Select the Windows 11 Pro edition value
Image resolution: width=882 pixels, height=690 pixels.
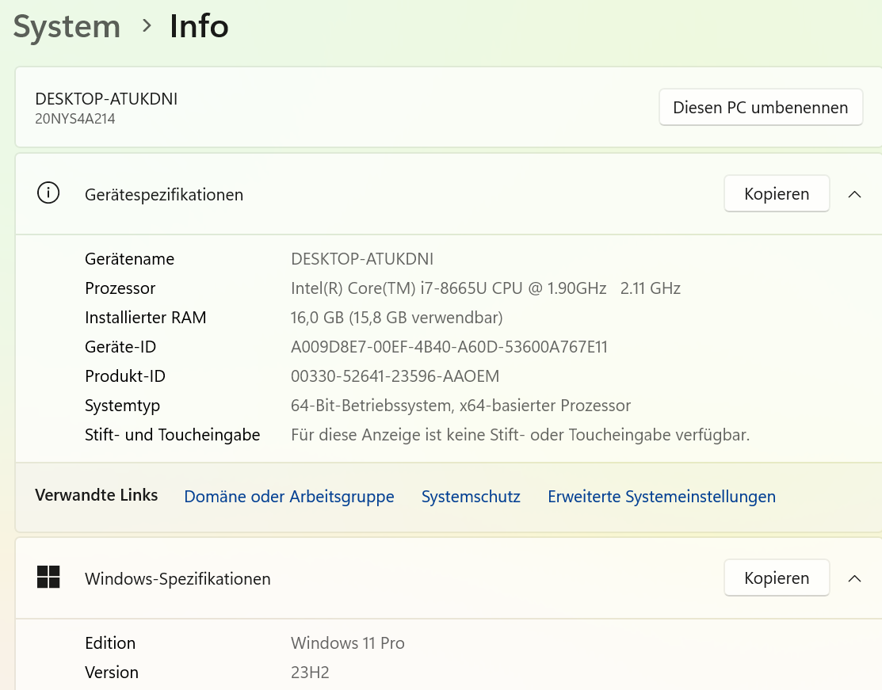[348, 642]
